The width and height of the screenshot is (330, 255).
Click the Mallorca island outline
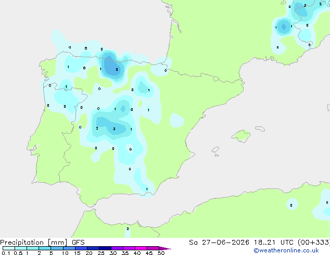point(241,136)
